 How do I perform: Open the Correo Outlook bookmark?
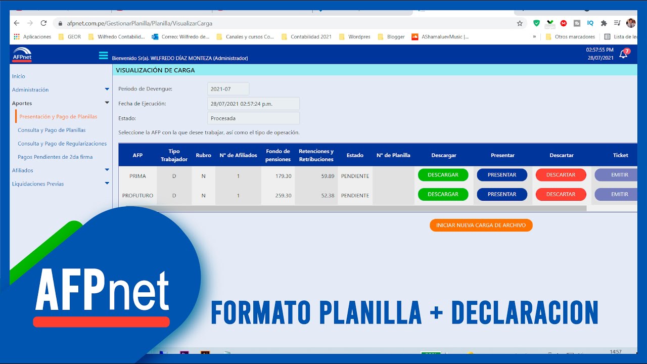(x=180, y=37)
